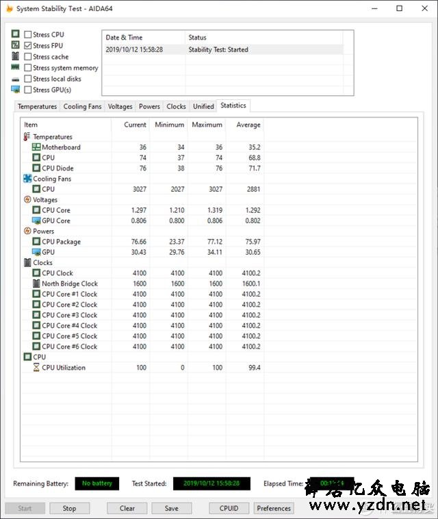
Task: Click the Stress CPU chip icon
Action: pos(15,34)
